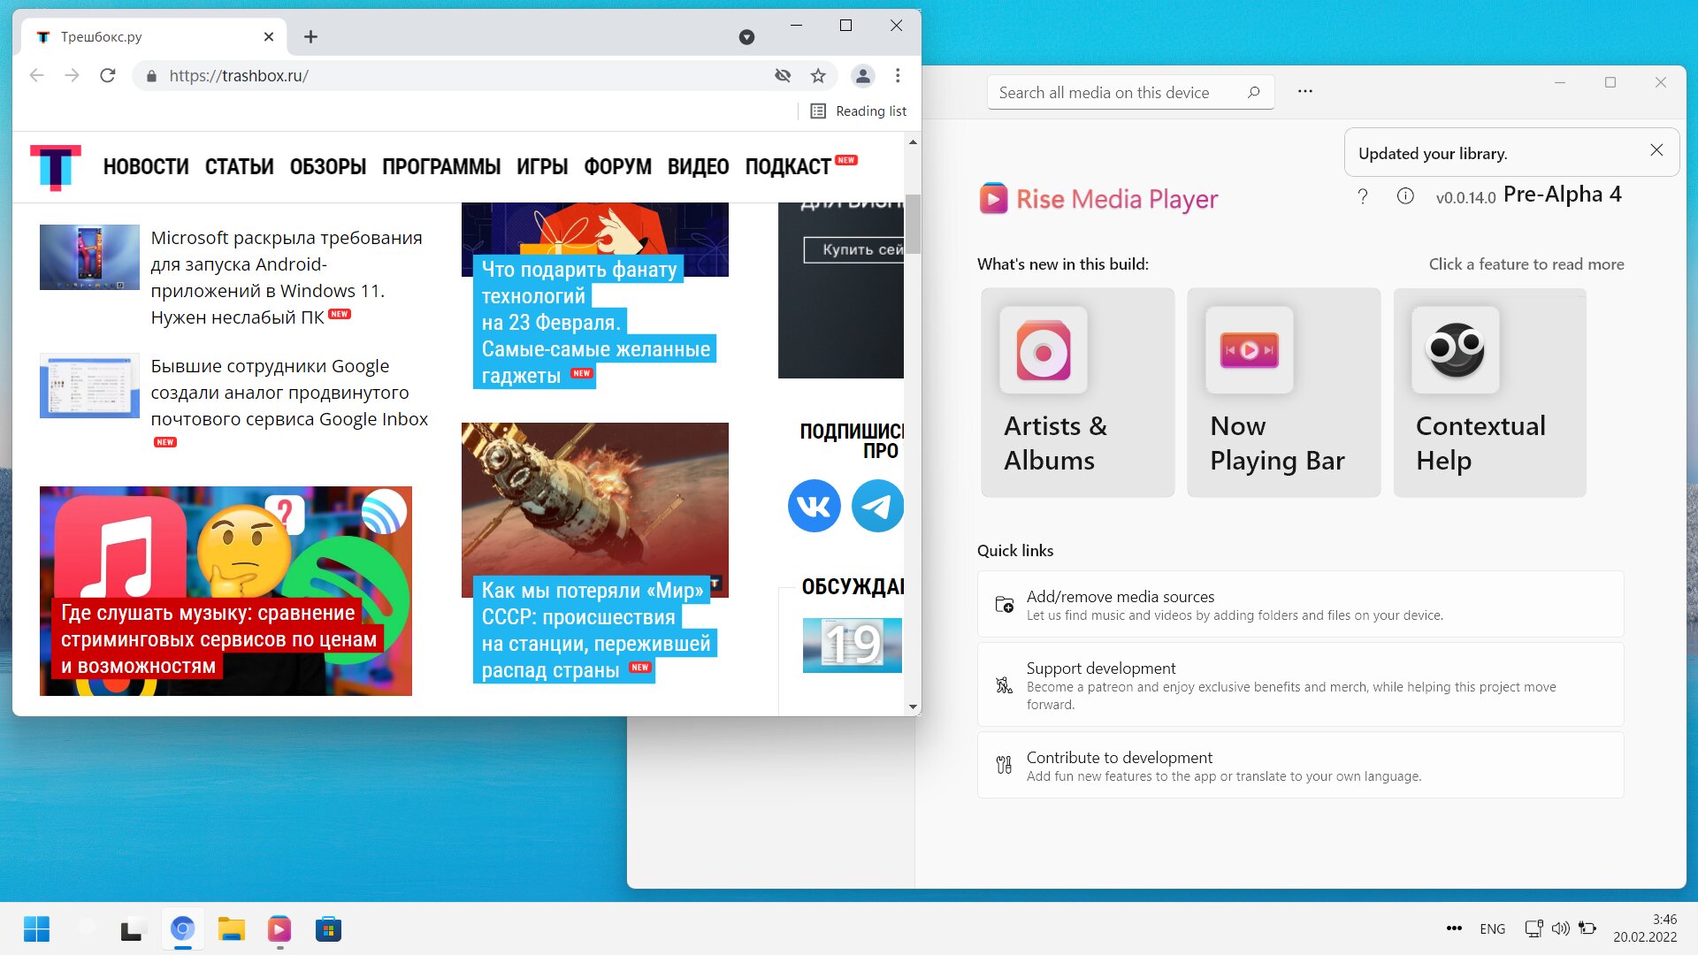Viewport: 1698px width, 955px height.
Task: Open the Now Playing Bar feature card
Action: [1283, 393]
